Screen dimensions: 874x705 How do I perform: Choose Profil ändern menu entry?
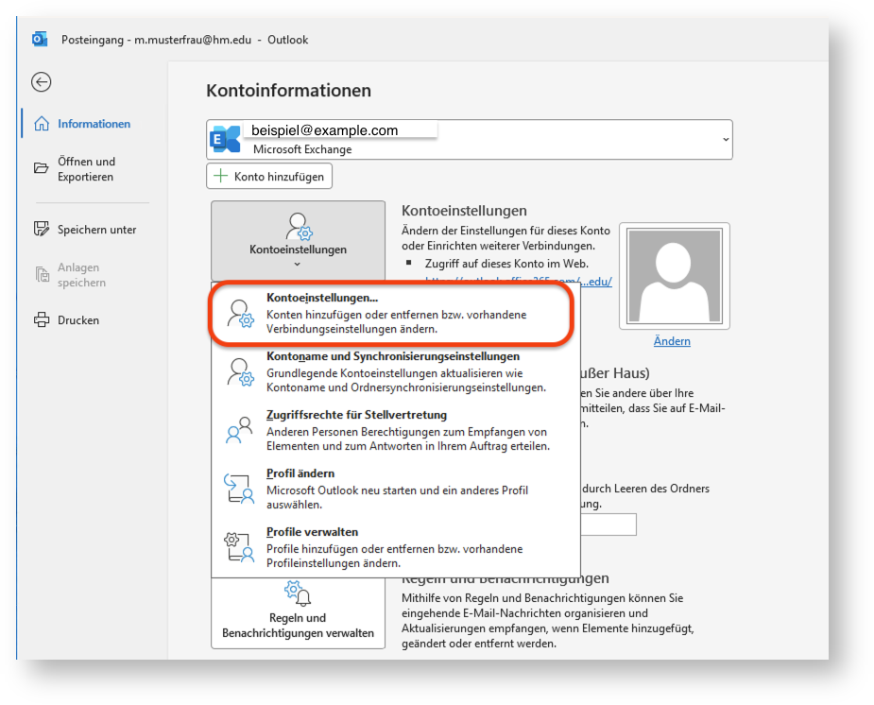(x=396, y=489)
